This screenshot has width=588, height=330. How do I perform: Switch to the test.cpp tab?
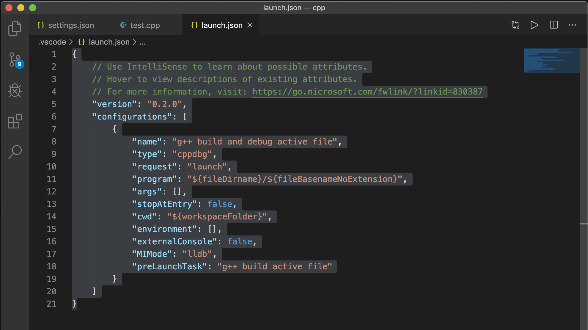[144, 25]
